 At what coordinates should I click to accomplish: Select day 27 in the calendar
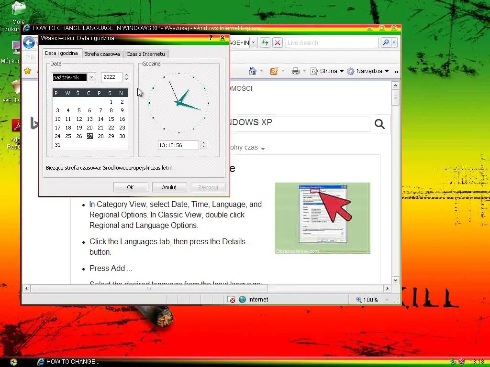[89, 136]
